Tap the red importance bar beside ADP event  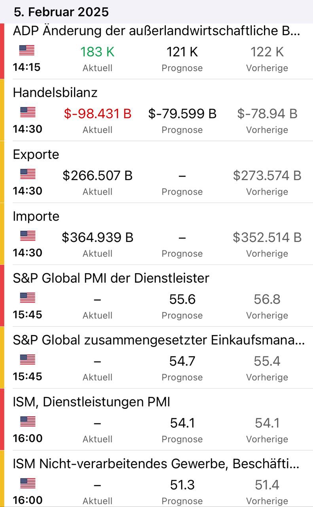click(x=2, y=51)
